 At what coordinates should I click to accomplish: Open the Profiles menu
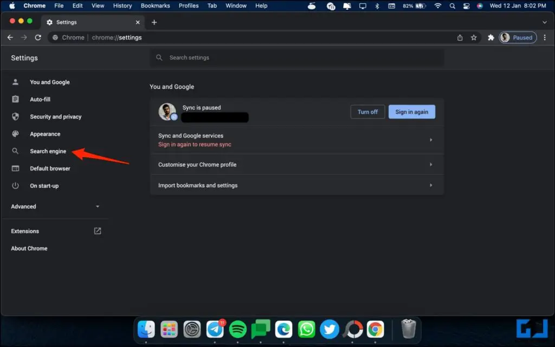pos(189,5)
